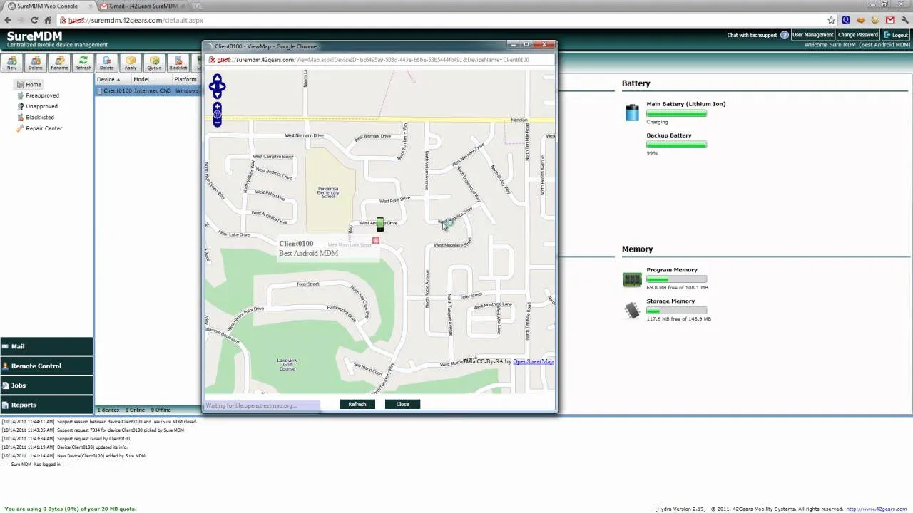Viewport: 913px width, 513px height.
Task: Pan the map right arrow
Action: [x=223, y=87]
